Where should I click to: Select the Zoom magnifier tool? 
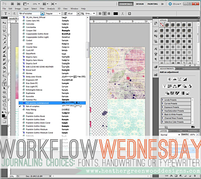4,109
